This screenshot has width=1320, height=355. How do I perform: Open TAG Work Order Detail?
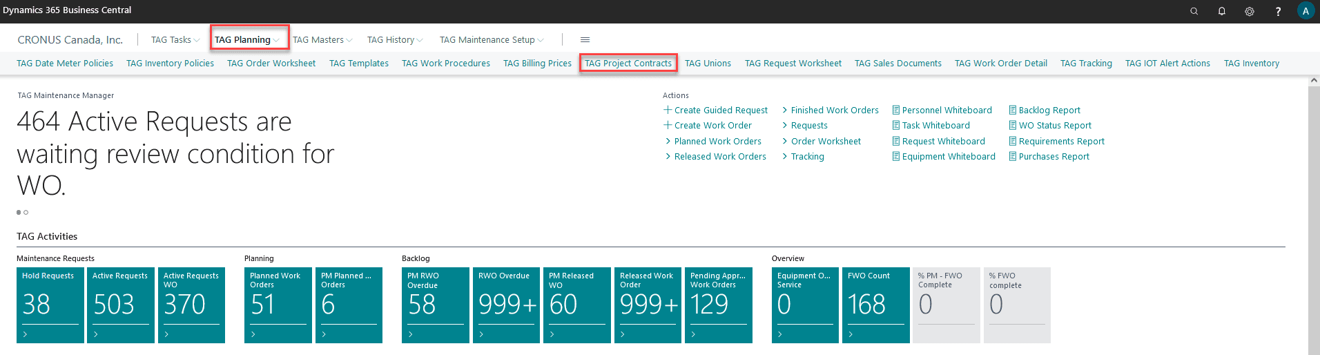1001,63
